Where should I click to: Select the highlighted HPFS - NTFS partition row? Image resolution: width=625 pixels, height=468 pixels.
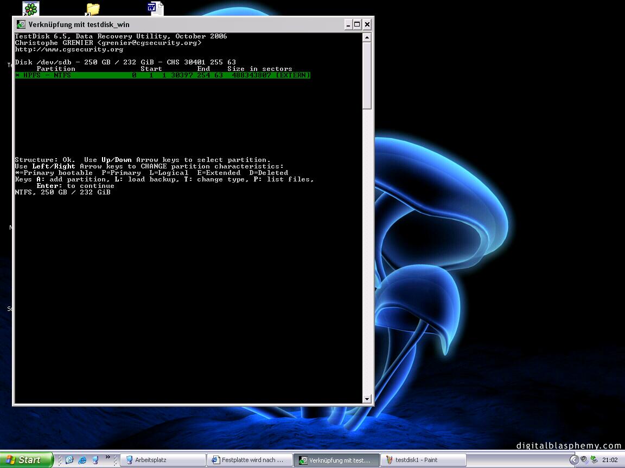(163, 75)
